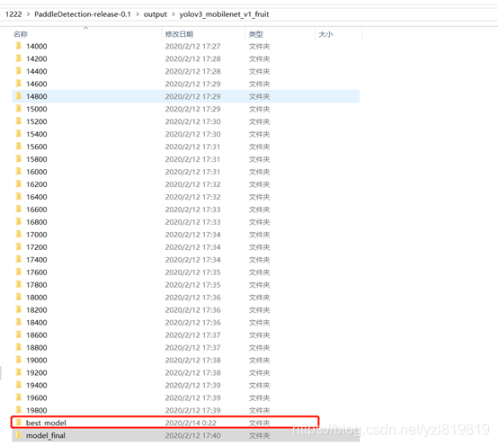This screenshot has height=446, width=498.
Task: Click the 文件夹 type cell of 16000
Action: point(259,172)
